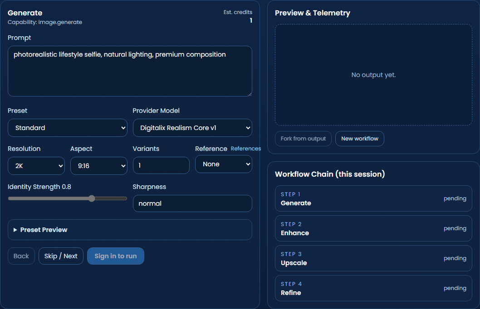480x309 pixels.
Task: Click the Back button
Action: [x=21, y=256]
